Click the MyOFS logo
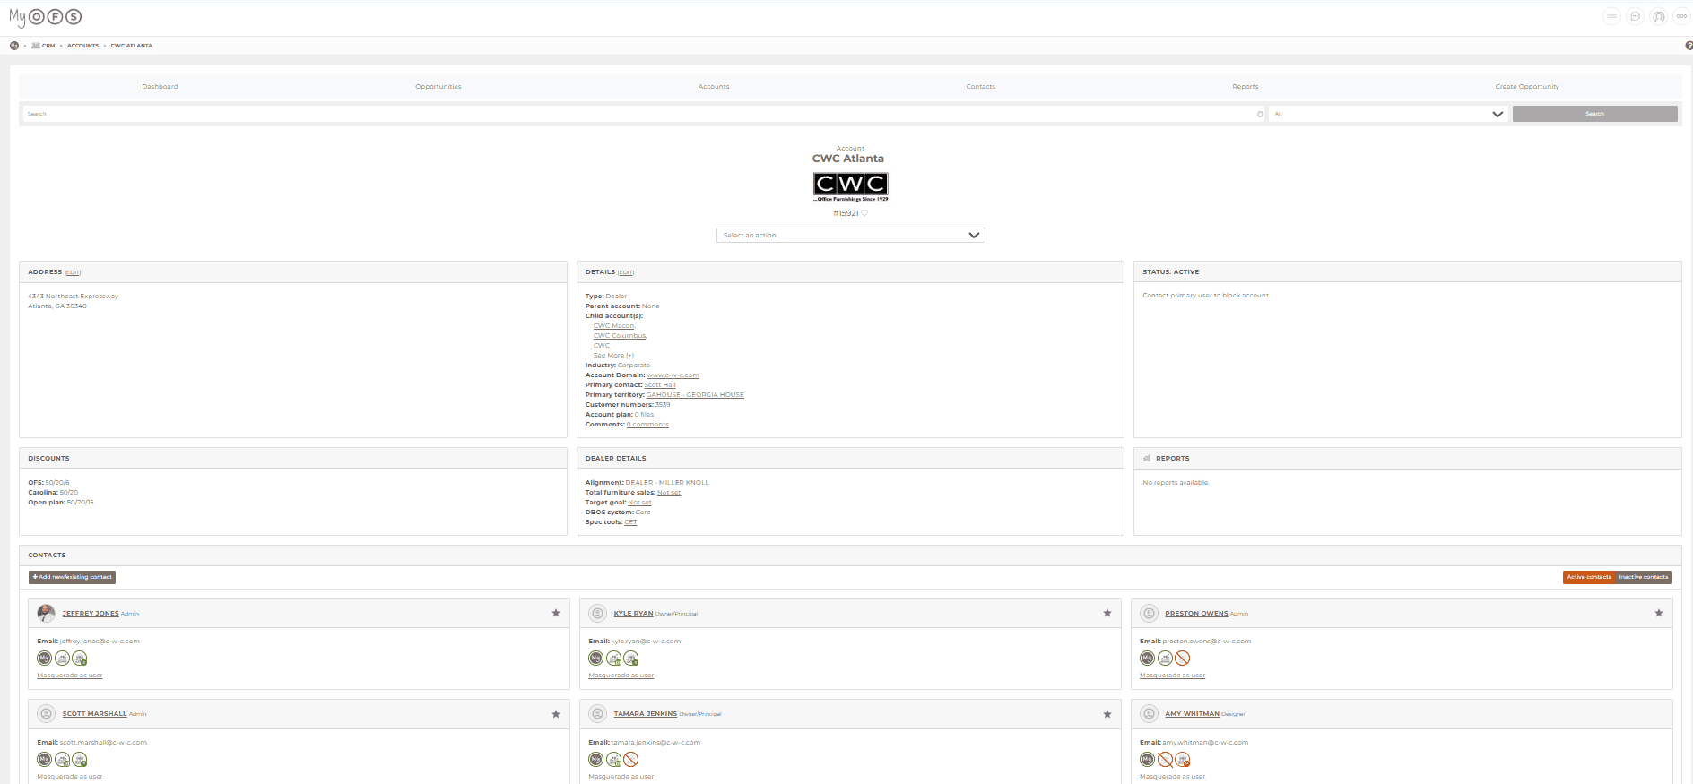 [45, 16]
